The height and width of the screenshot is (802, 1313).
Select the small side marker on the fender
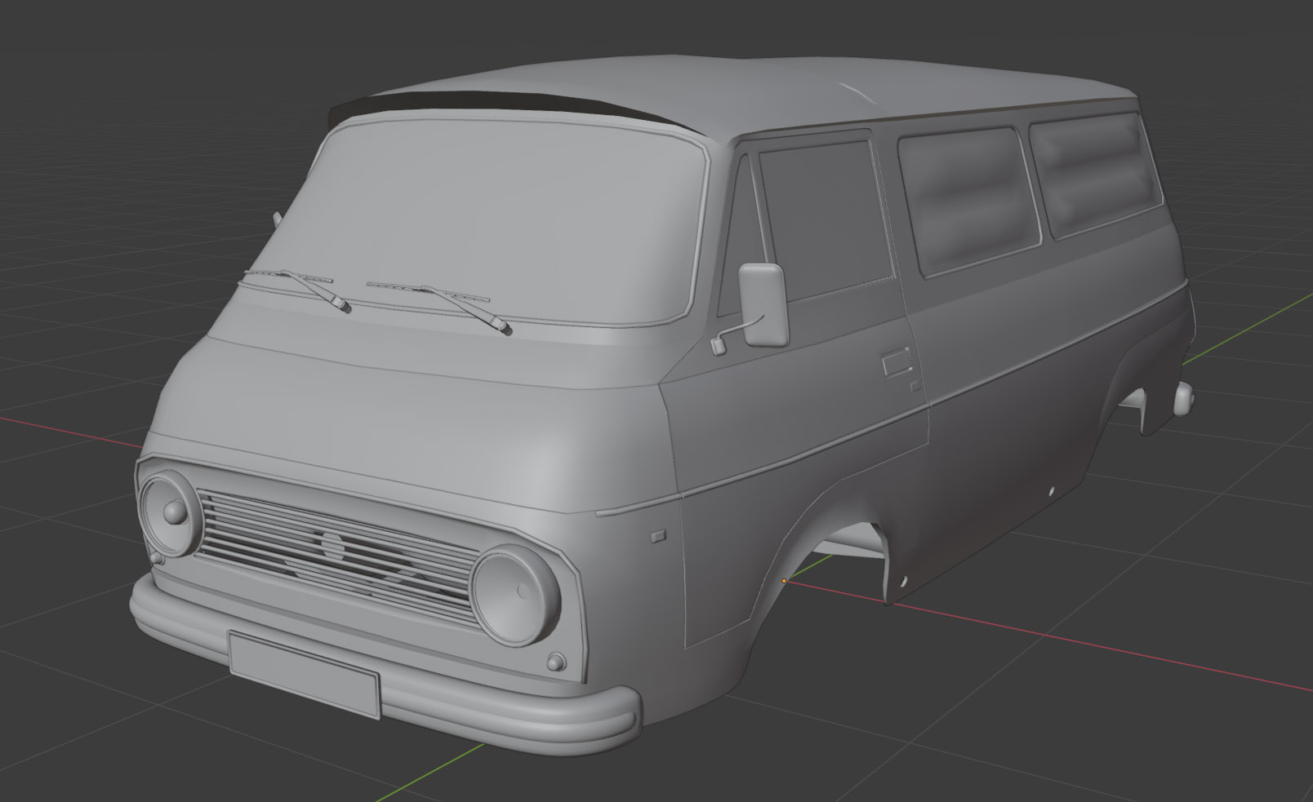coord(657,536)
